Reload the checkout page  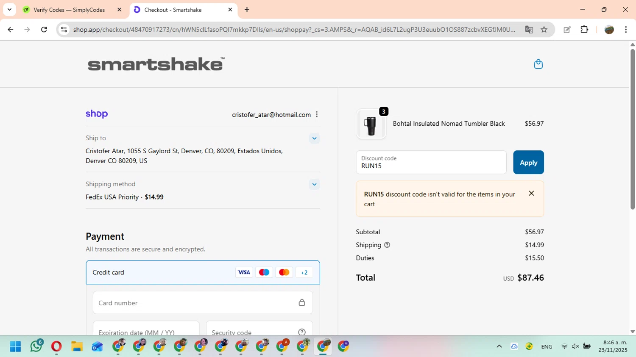point(44,29)
